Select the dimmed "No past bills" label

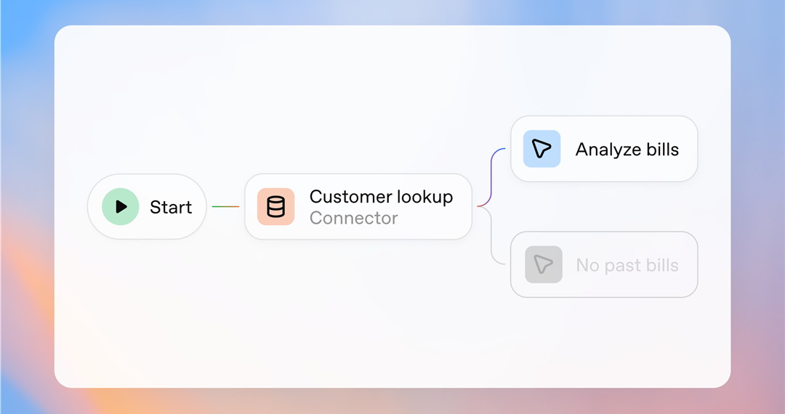[627, 265]
